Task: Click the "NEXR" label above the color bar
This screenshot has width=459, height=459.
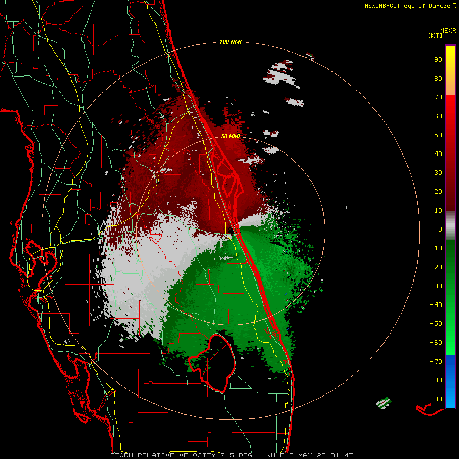Action: click(448, 31)
